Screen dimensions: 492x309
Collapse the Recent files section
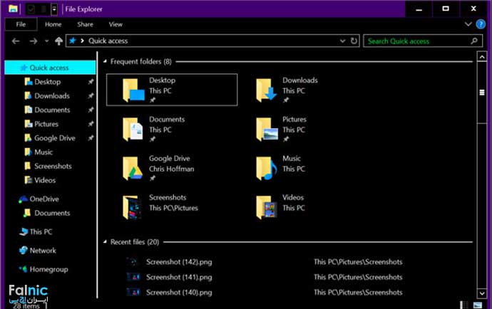pyautogui.click(x=104, y=242)
